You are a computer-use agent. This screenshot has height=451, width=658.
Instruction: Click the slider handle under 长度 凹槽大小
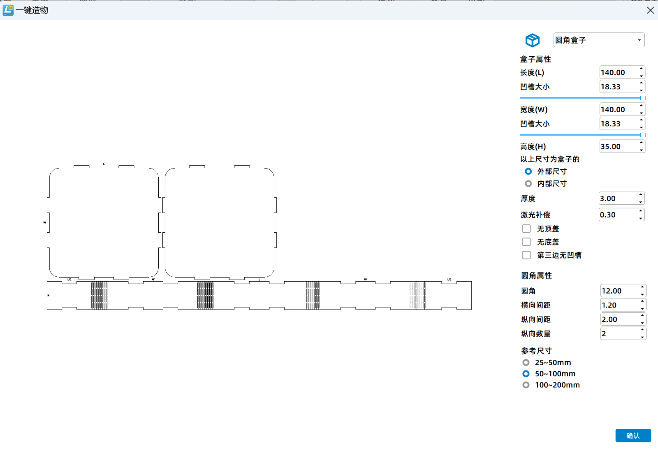[x=643, y=98]
